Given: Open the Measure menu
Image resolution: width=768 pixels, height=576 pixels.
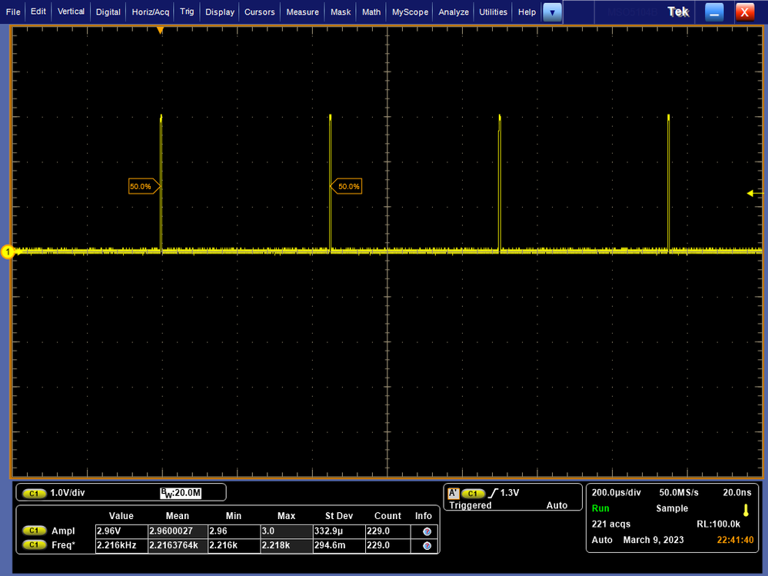Looking at the screenshot, I should tap(302, 12).
